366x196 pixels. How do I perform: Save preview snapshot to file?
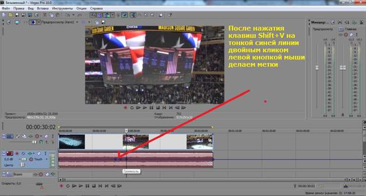pyautogui.click(x=103, y=22)
